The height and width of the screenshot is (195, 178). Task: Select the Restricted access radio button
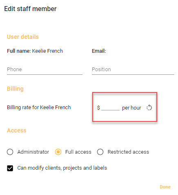(x=100, y=152)
